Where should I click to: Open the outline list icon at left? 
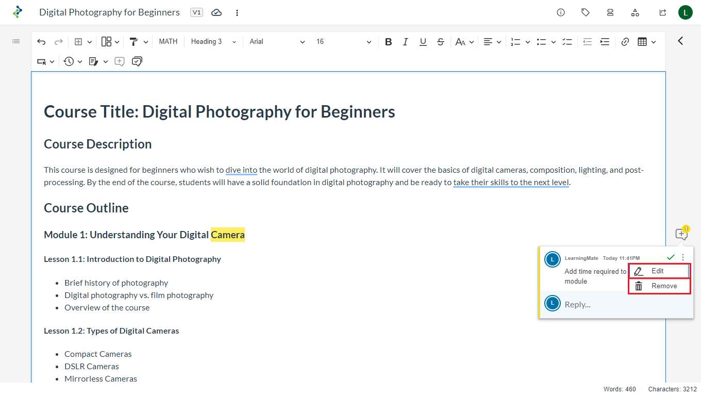16,41
